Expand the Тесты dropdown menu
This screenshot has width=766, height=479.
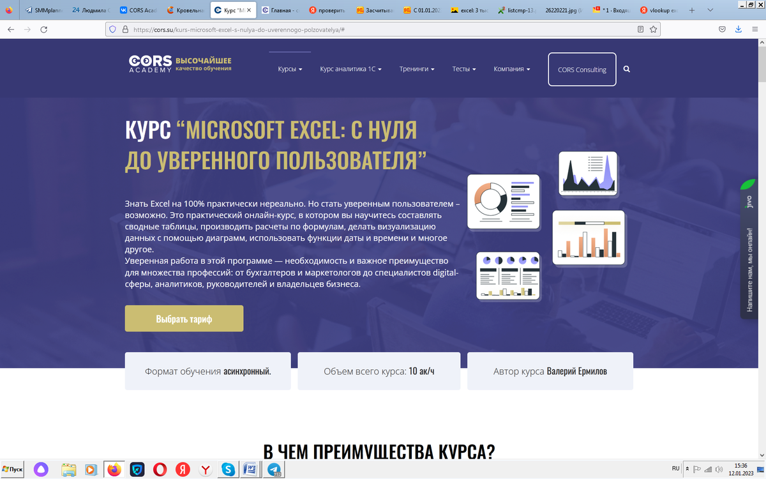pos(464,69)
